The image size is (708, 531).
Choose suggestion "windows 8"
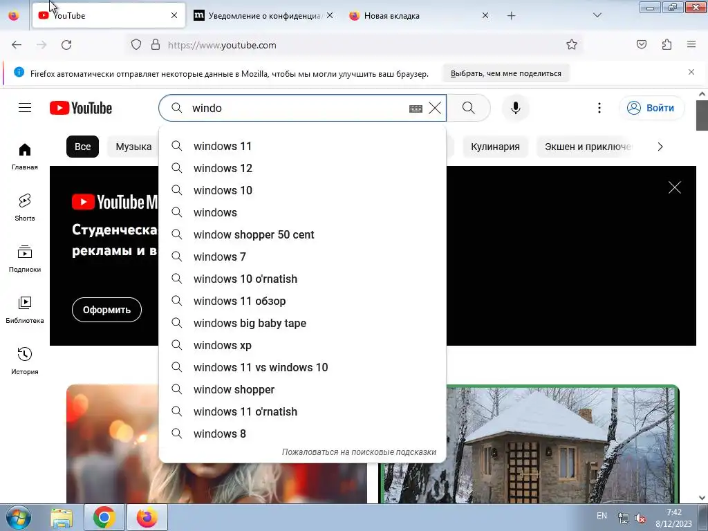303,434
